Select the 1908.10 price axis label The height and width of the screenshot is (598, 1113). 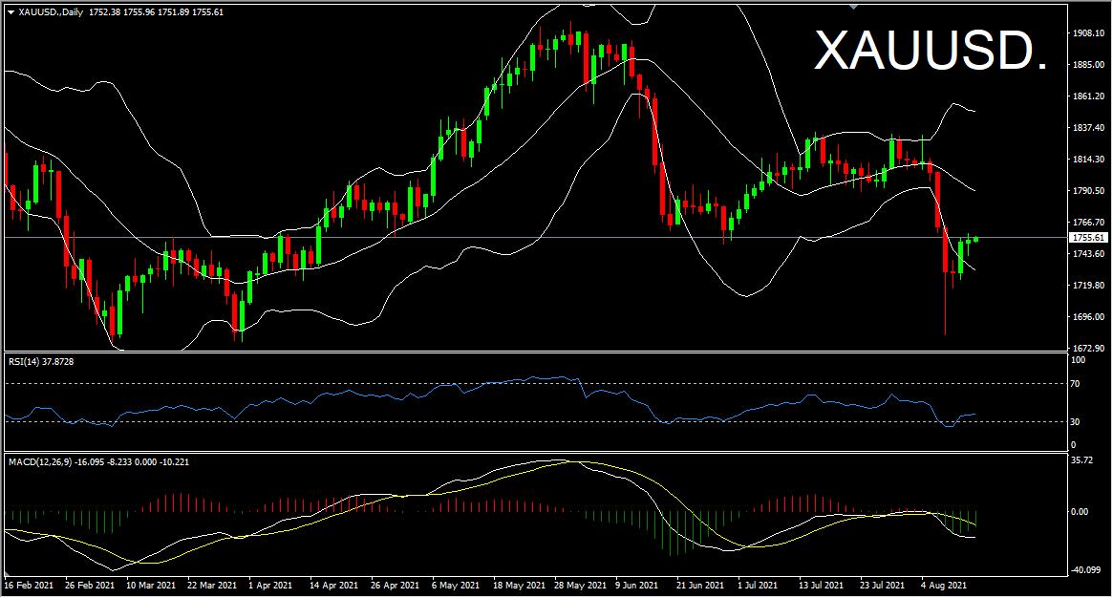click(x=1089, y=33)
